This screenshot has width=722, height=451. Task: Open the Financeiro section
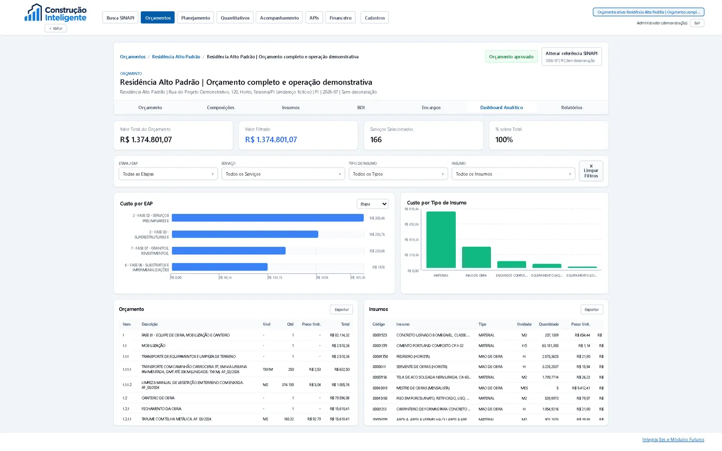pos(340,18)
